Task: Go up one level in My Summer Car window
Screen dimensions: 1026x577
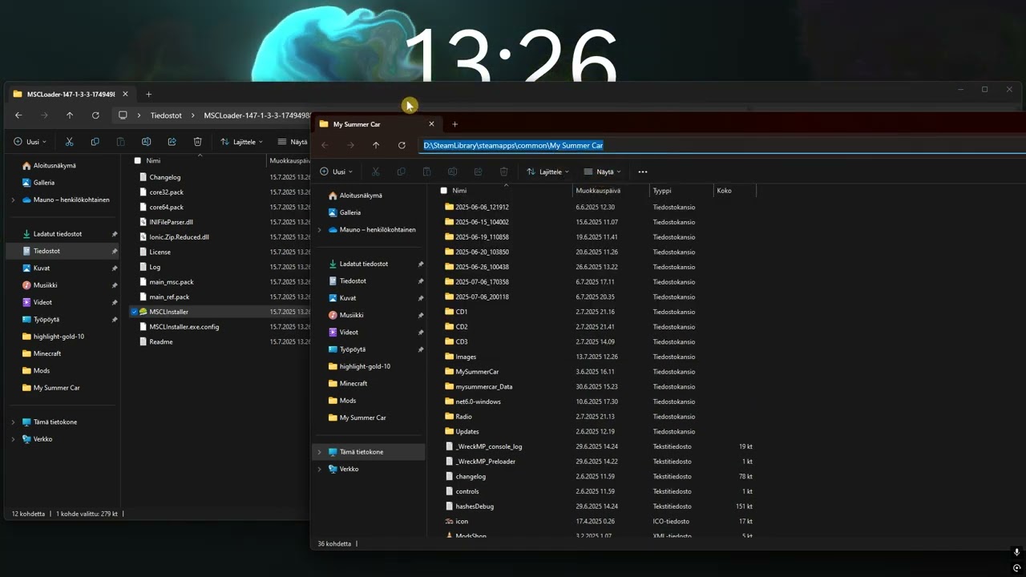Action: (376, 145)
